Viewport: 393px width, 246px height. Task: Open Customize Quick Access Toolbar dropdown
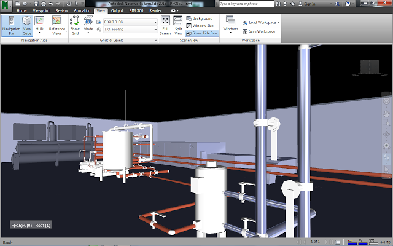click(82, 4)
